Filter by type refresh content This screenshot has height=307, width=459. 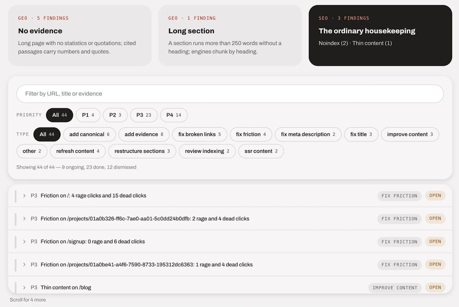tap(78, 151)
